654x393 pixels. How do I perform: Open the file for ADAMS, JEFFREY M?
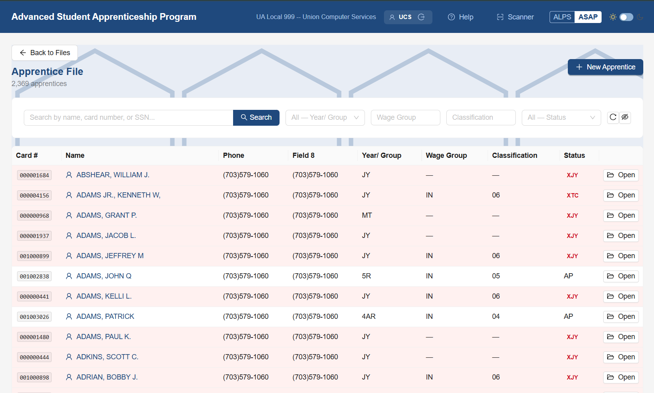pos(621,256)
